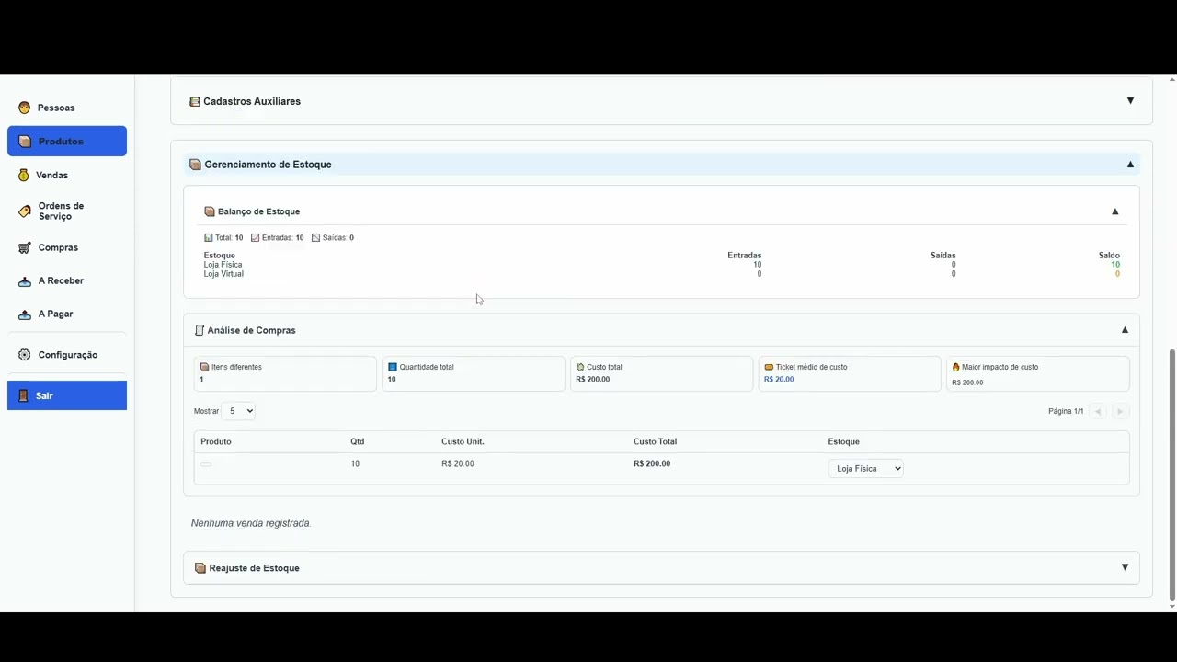1177x662 pixels.
Task: Click the Itens diferentes card icon
Action: [205, 367]
